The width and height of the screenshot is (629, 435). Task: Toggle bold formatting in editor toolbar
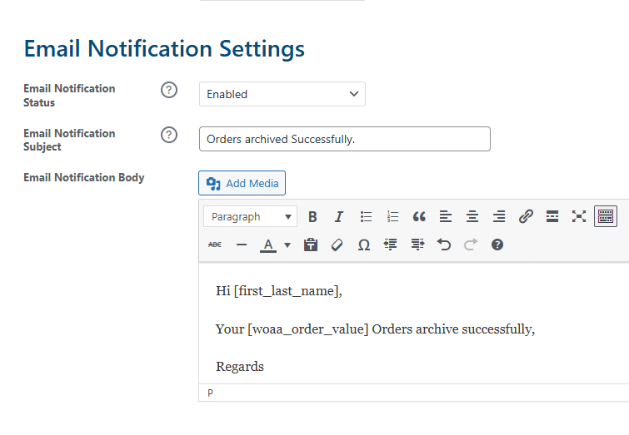(312, 217)
